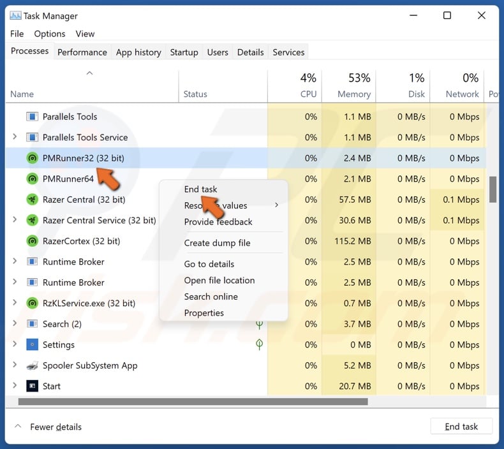504x449 pixels.
Task: Choose Go to details option
Action: (209, 264)
